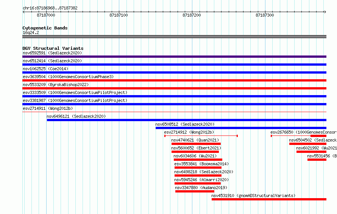Viewport: 337px width, 214px height.
Task: Click ruler position 87187300
Action: (x=265, y=15)
